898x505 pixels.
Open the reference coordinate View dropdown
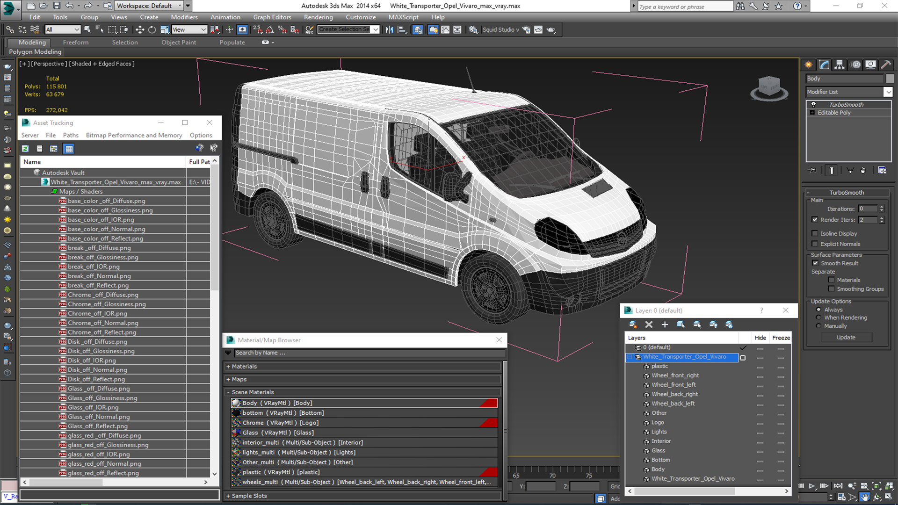pos(189,29)
